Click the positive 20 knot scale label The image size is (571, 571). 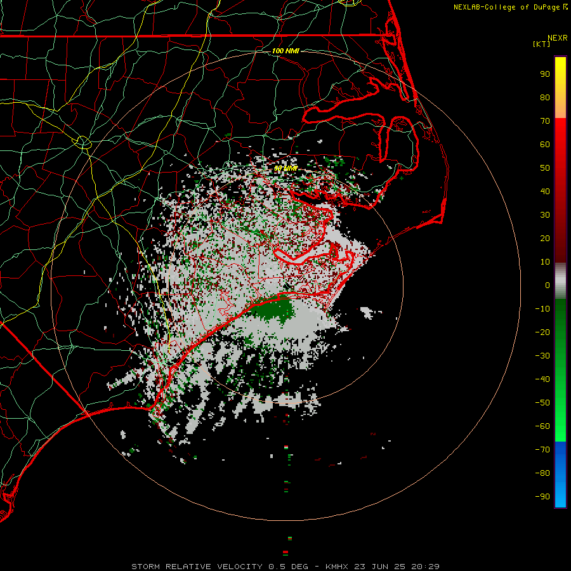click(x=545, y=238)
